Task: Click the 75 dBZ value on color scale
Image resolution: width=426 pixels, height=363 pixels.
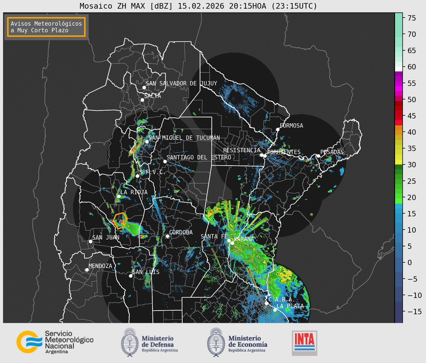Action: [412, 18]
